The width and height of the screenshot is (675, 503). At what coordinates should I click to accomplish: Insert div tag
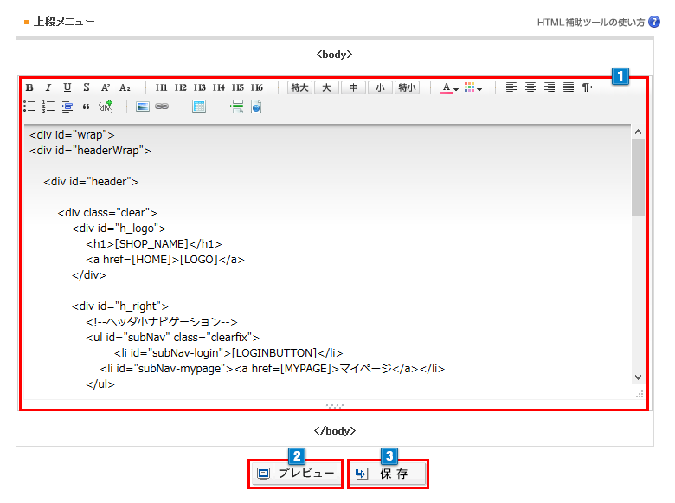coord(106,106)
